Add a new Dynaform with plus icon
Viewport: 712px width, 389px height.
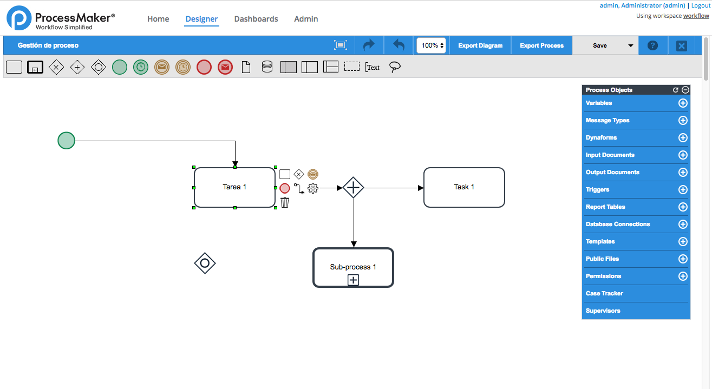[683, 138]
